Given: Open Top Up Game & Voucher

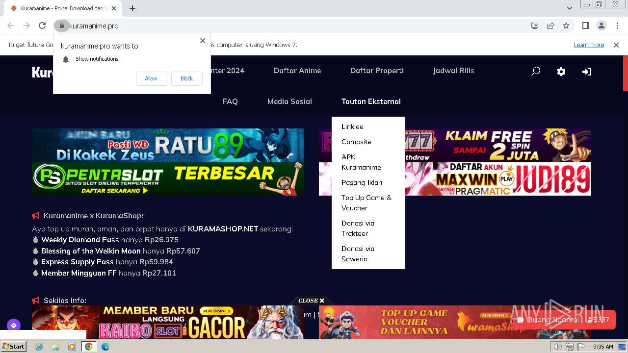Looking at the screenshot, I should point(366,202).
